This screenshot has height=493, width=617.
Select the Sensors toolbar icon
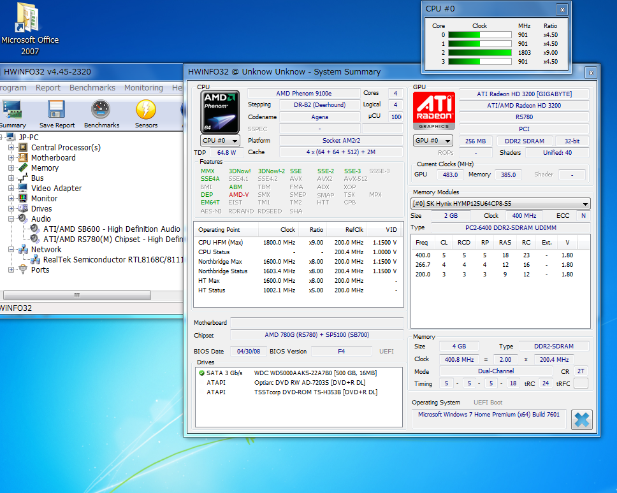coord(145,113)
